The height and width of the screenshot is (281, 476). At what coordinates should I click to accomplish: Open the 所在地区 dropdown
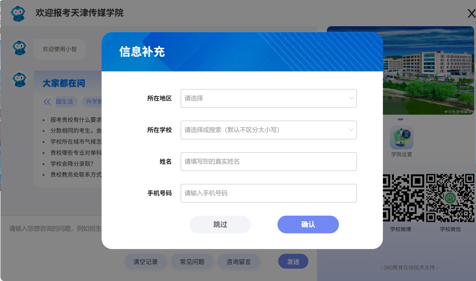(268, 98)
